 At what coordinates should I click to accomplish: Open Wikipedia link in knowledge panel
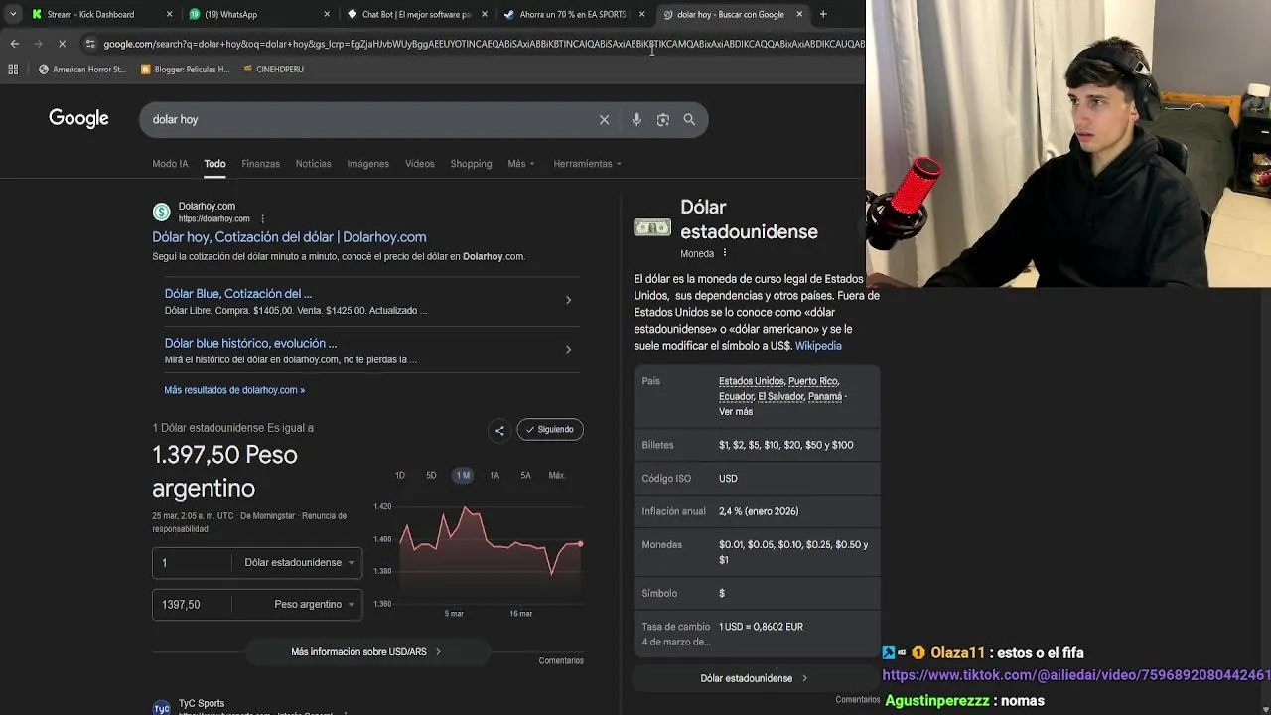click(x=818, y=346)
